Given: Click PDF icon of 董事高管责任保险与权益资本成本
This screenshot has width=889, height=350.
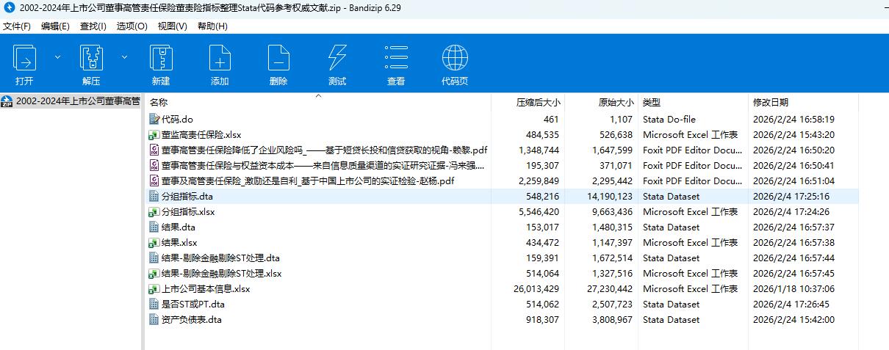Looking at the screenshot, I should pos(154,165).
